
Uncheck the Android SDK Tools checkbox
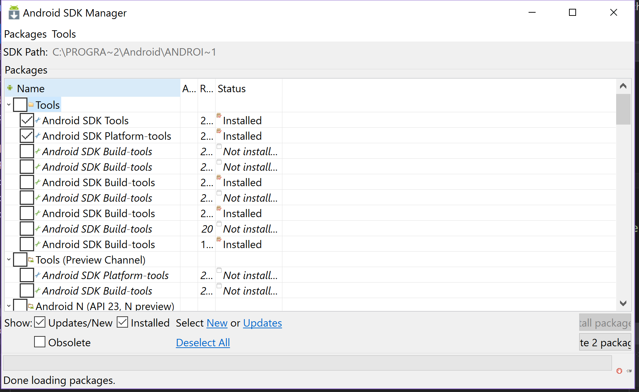click(x=27, y=120)
